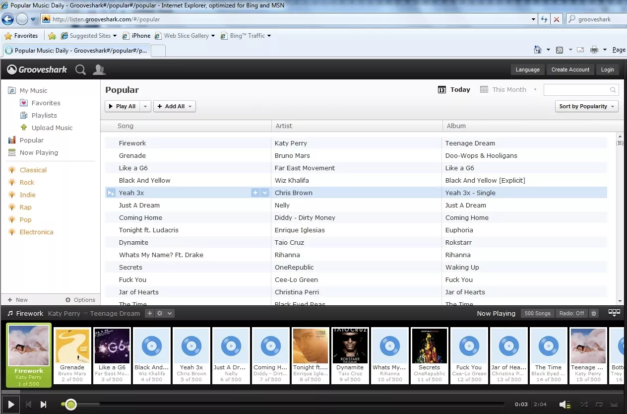Click Bruno Mars in the Artist column
627x414 pixels.
click(292, 155)
